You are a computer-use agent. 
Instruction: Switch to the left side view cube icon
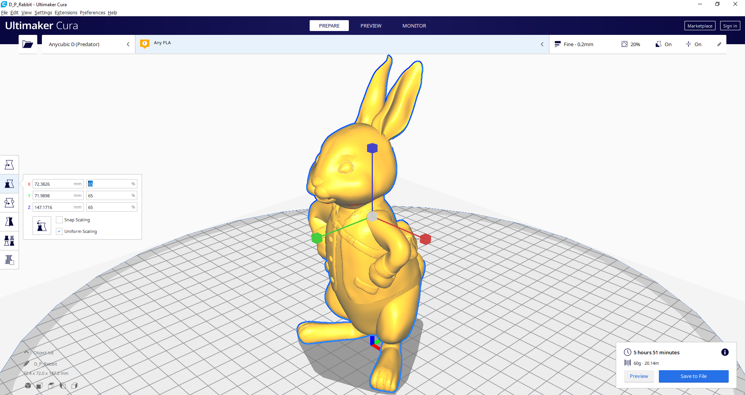tap(63, 386)
